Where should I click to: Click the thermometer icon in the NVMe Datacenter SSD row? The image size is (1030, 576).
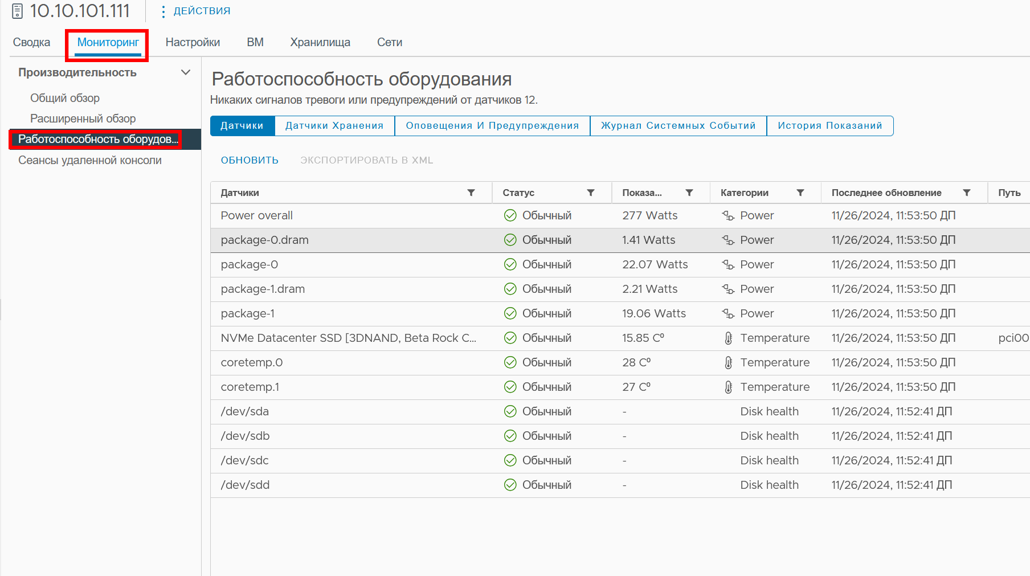click(x=728, y=338)
